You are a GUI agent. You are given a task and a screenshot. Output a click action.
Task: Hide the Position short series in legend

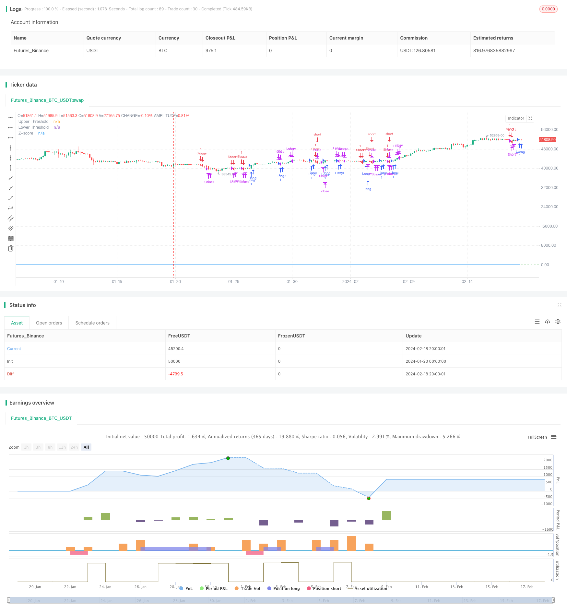324,588
